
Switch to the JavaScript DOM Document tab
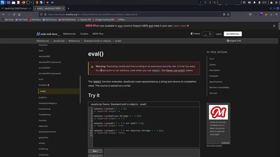[16, 8]
